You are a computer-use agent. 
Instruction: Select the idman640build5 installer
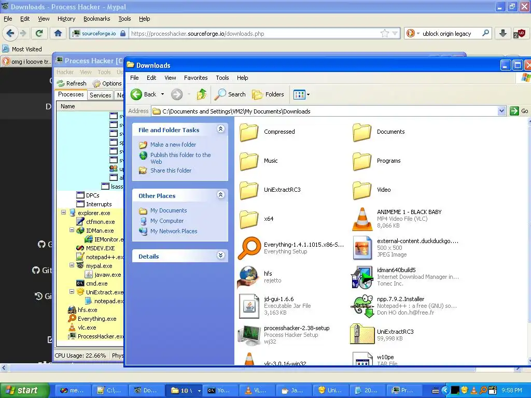point(406,277)
